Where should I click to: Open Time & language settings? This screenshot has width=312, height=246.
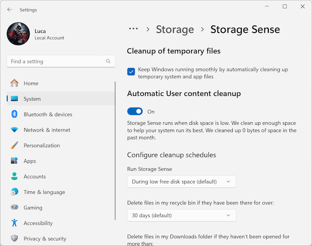tap(60, 192)
